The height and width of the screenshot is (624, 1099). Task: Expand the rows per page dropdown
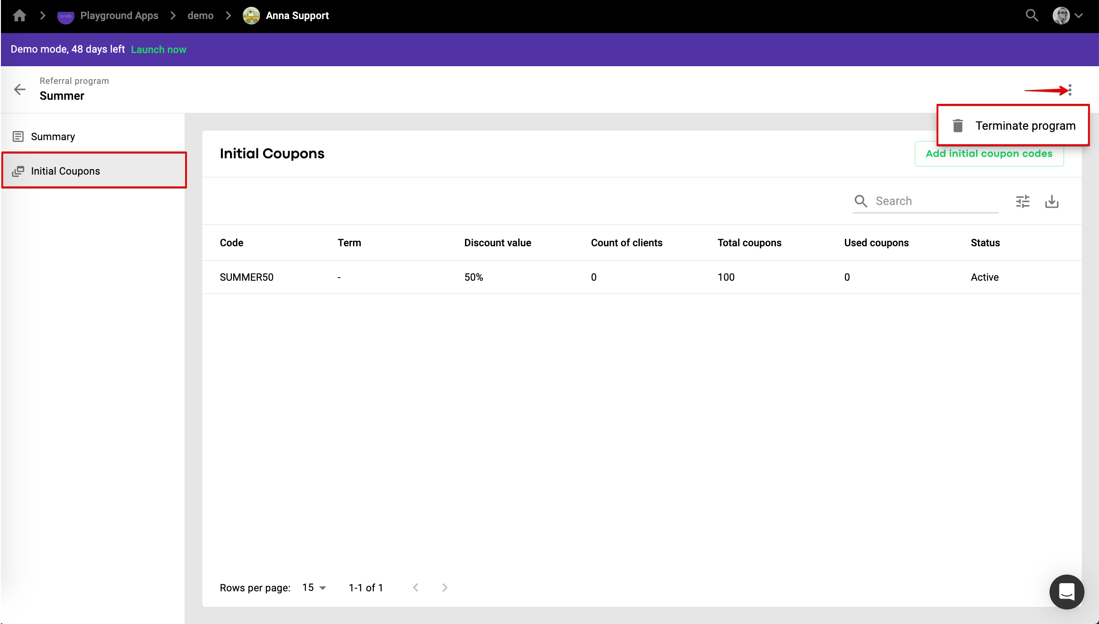tap(314, 588)
